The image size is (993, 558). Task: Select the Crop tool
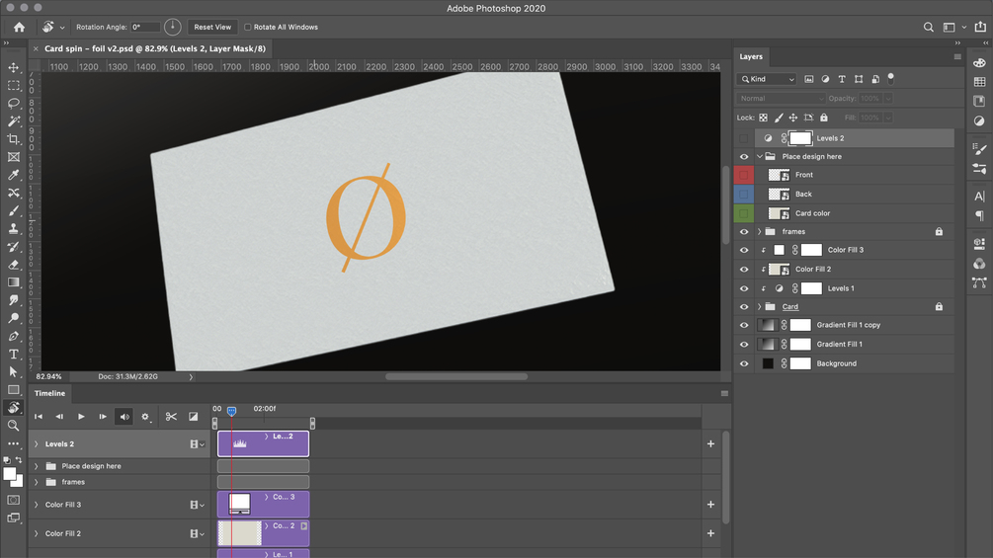point(13,139)
